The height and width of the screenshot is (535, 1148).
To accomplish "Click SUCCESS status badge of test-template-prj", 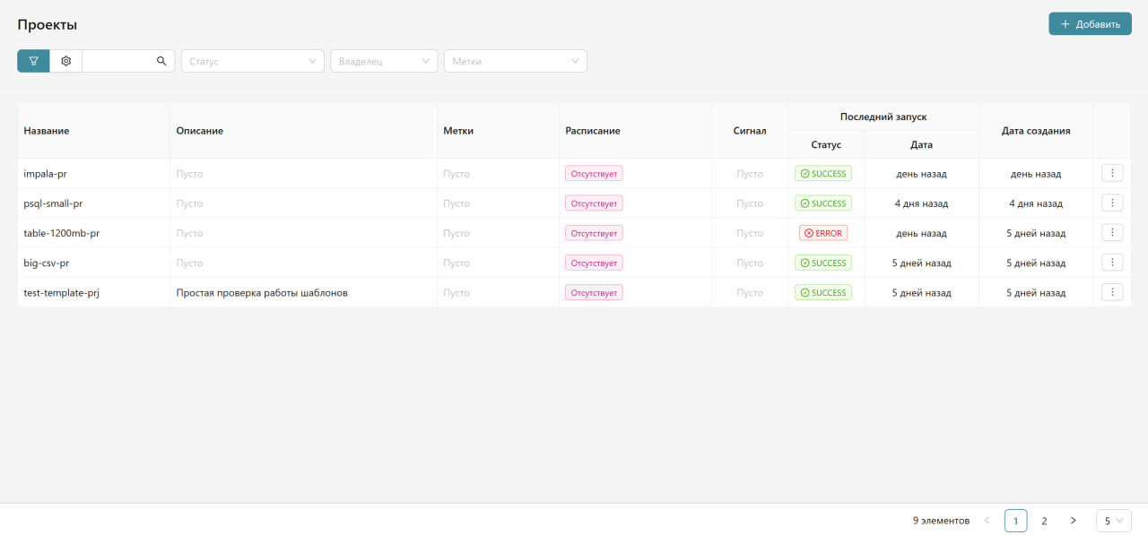I will [x=823, y=292].
